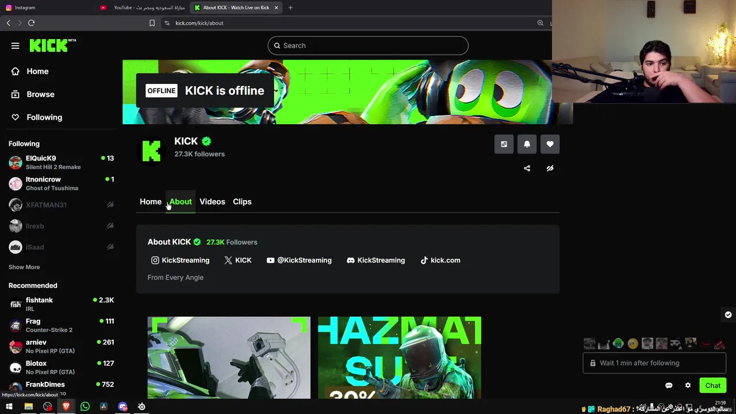Open File Explorer from the taskbar
This screenshot has height=414, width=736.
[x=28, y=407]
